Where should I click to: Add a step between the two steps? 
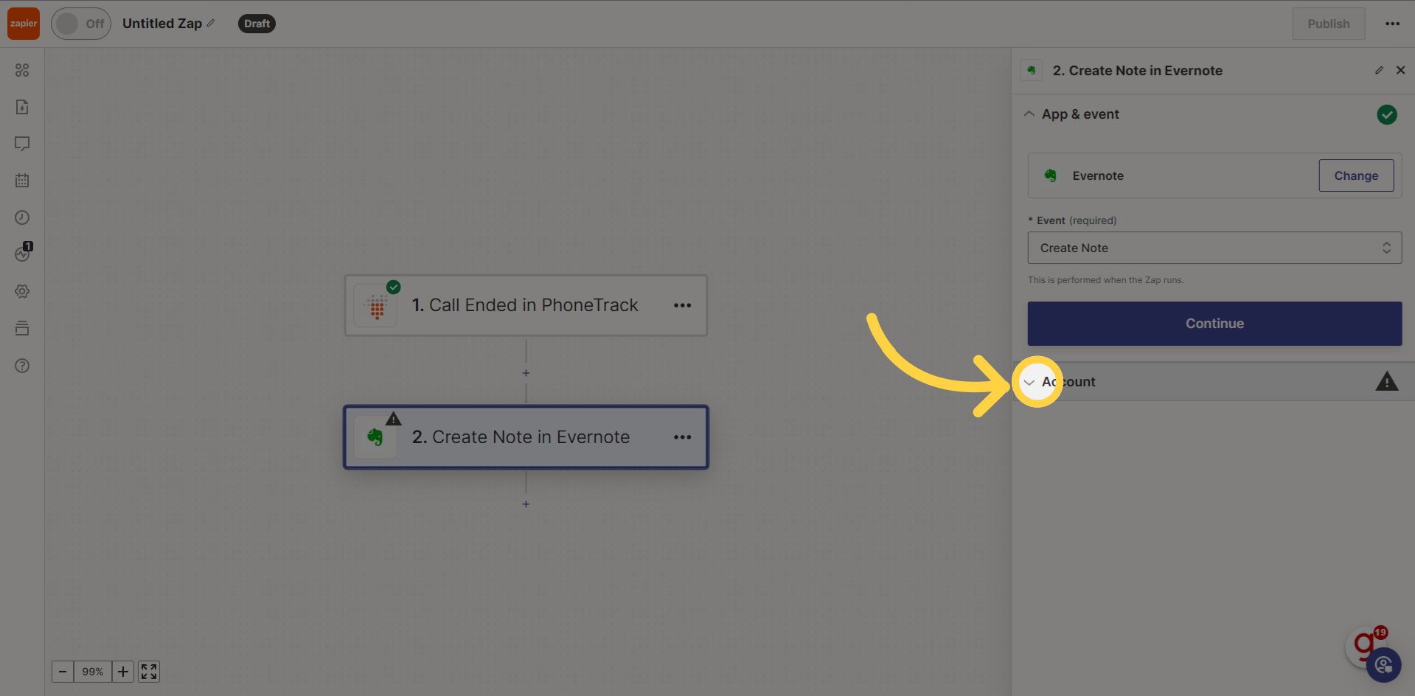point(526,373)
